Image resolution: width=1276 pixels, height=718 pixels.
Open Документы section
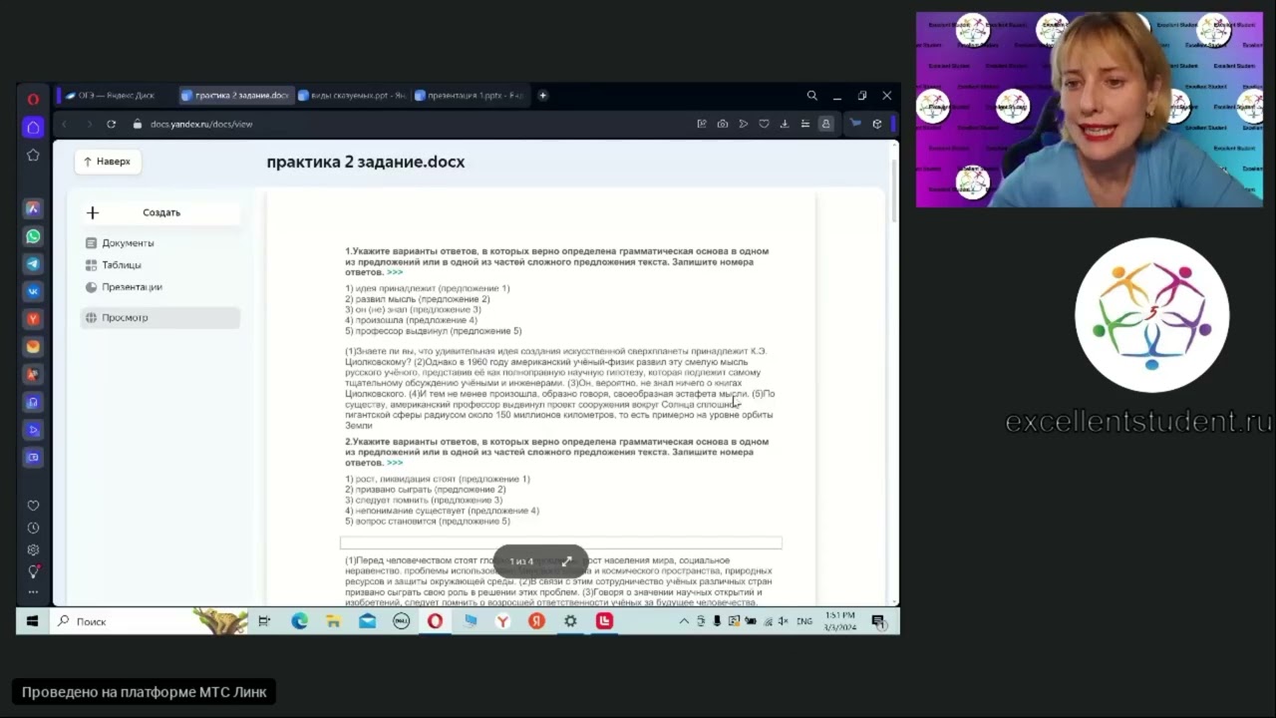pyautogui.click(x=128, y=243)
